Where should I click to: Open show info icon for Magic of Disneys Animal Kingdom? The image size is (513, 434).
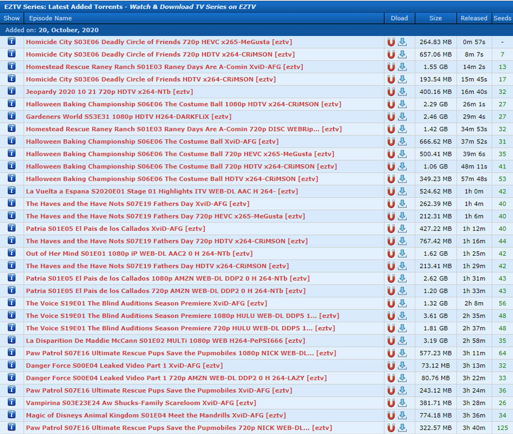pos(12,415)
